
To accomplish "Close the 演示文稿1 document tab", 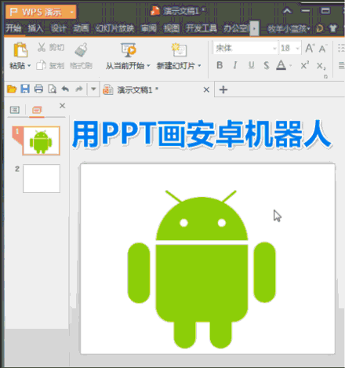I will point(206,89).
